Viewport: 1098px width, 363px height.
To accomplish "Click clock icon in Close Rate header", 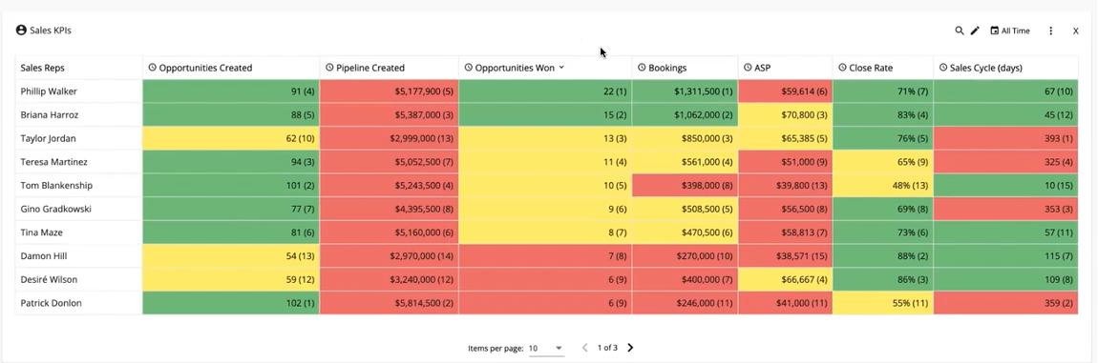I will 842,68.
